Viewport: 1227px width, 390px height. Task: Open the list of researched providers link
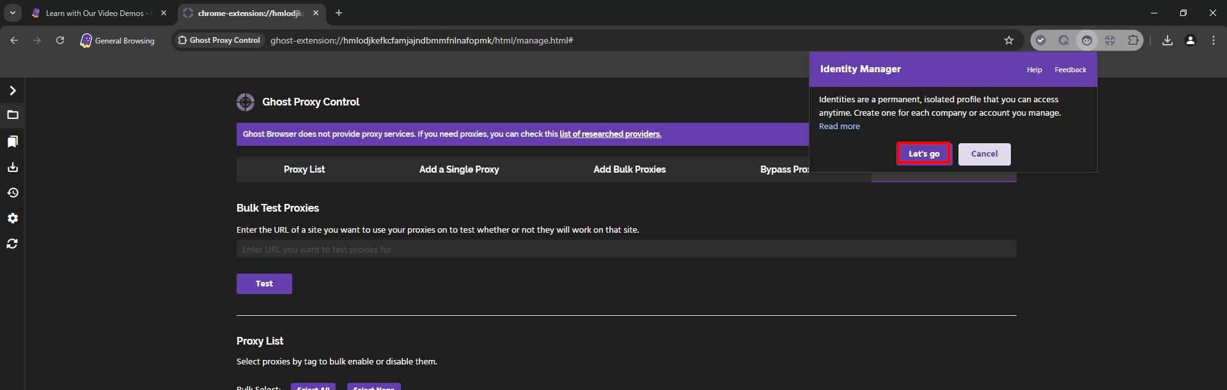tap(610, 134)
